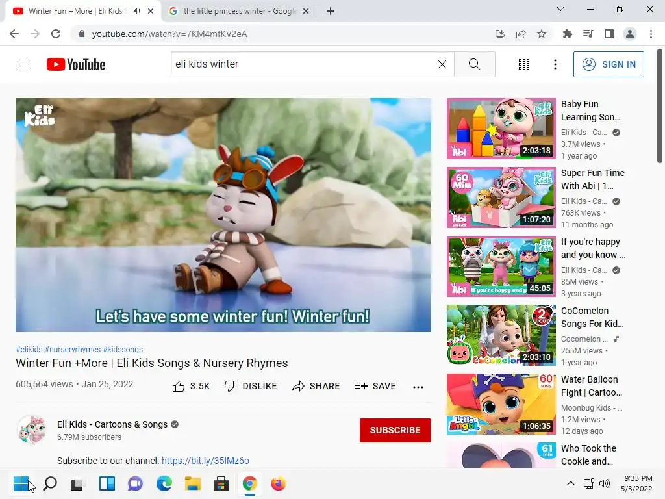
Task: Go forward in browser history
Action: pos(35,34)
